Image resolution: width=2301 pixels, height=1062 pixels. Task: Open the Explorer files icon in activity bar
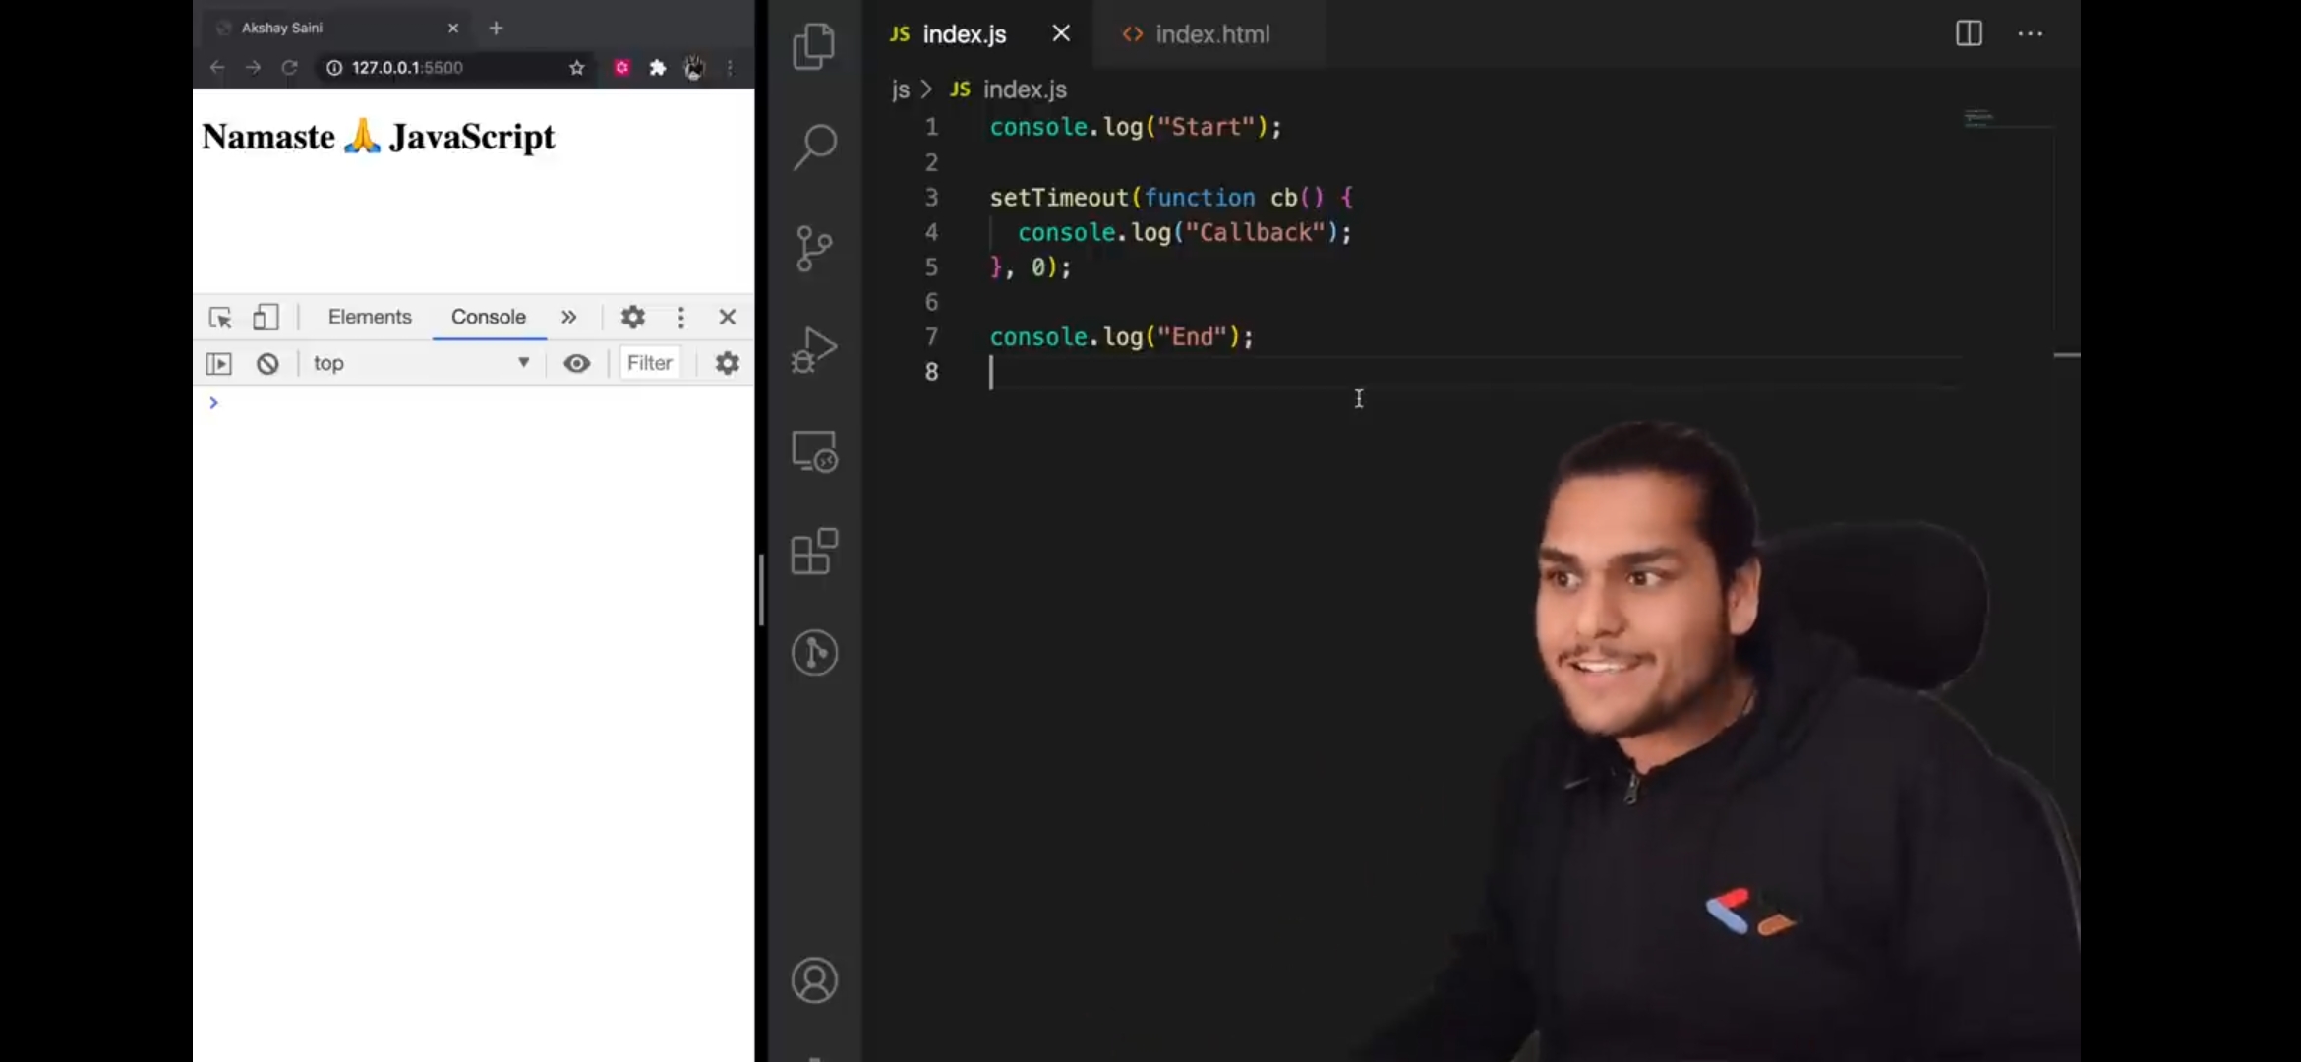[813, 46]
